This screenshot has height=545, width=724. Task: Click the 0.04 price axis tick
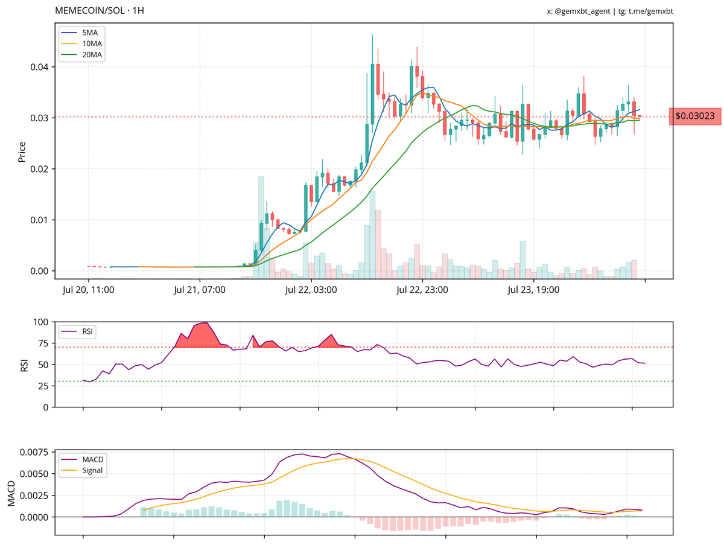pyautogui.click(x=39, y=67)
